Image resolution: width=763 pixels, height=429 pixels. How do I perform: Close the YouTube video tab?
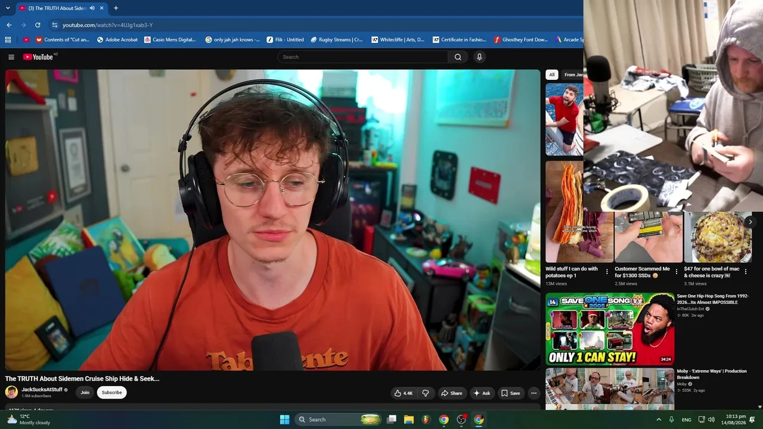coord(101,8)
